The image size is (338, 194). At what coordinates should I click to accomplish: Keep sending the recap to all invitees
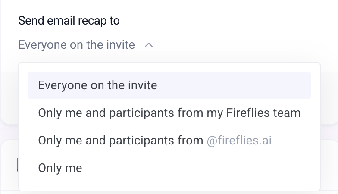[x=97, y=85]
